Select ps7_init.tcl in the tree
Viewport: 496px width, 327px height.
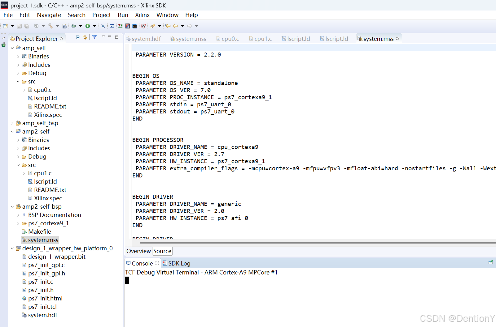click(x=42, y=307)
